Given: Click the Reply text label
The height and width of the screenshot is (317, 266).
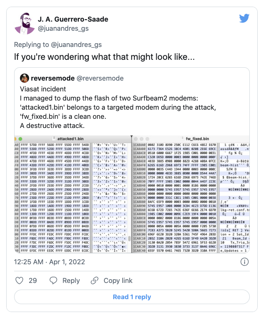Looking at the screenshot, I should coord(71,281).
